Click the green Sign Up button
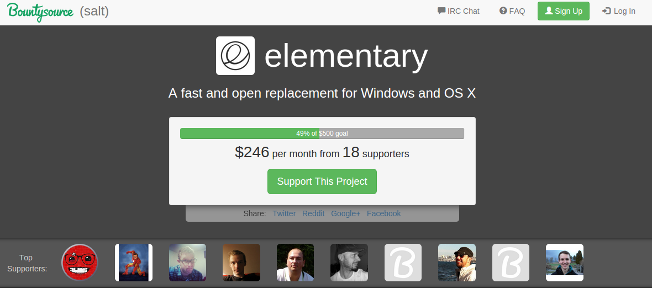Image resolution: width=652 pixels, height=294 pixels. (564, 11)
